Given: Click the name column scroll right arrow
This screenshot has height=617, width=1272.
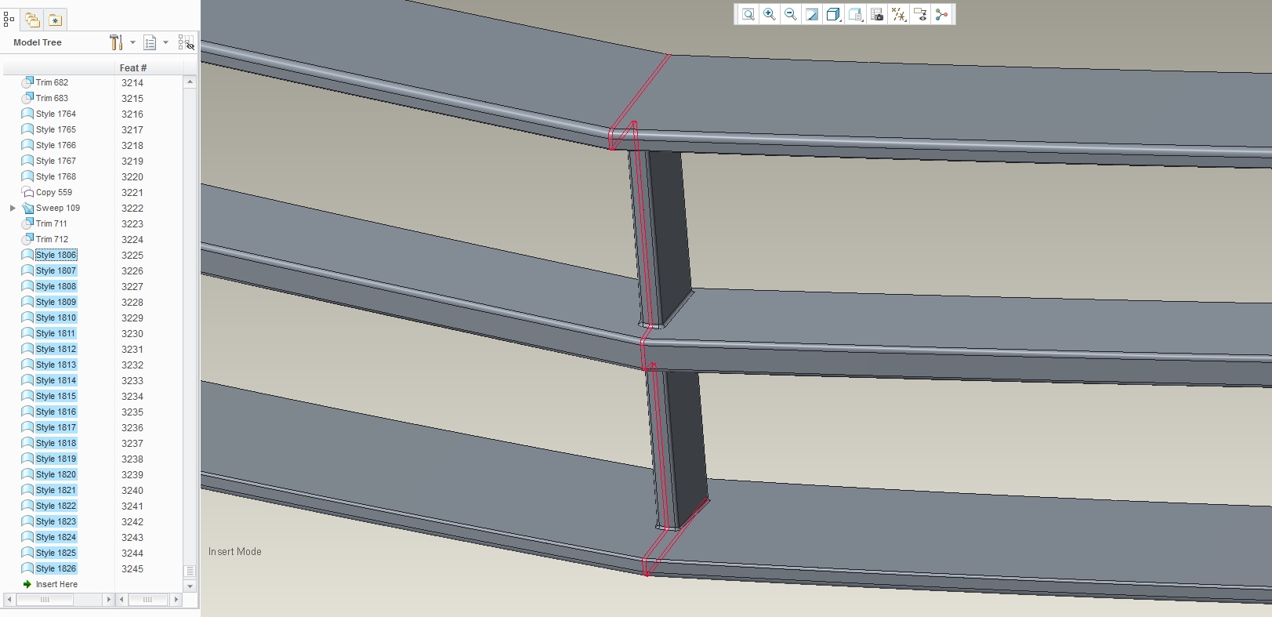Looking at the screenshot, I should (109, 599).
